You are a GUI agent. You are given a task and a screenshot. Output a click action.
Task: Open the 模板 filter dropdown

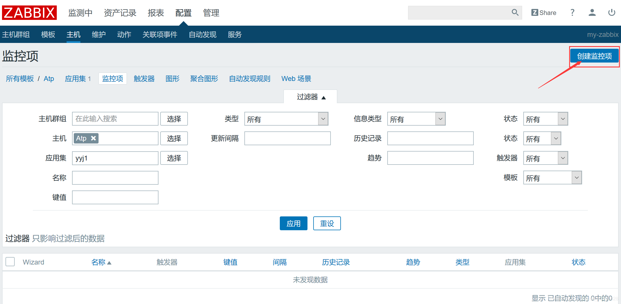tap(552, 178)
